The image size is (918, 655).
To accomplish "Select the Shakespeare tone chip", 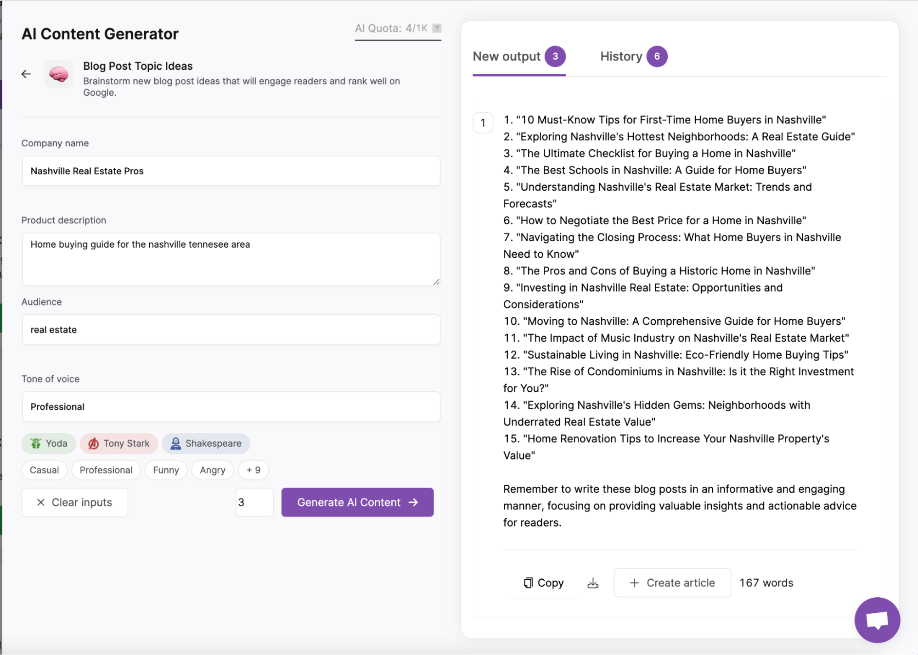I will (206, 444).
